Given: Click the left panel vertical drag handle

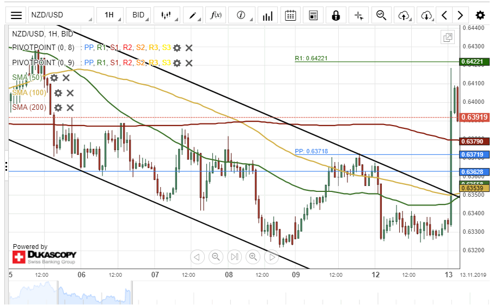Looking at the screenshot, I should tap(7, 166).
